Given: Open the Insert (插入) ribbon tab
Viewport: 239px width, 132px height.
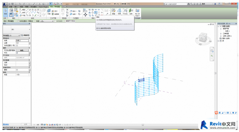Looking at the screenshot, I should point(16,7).
